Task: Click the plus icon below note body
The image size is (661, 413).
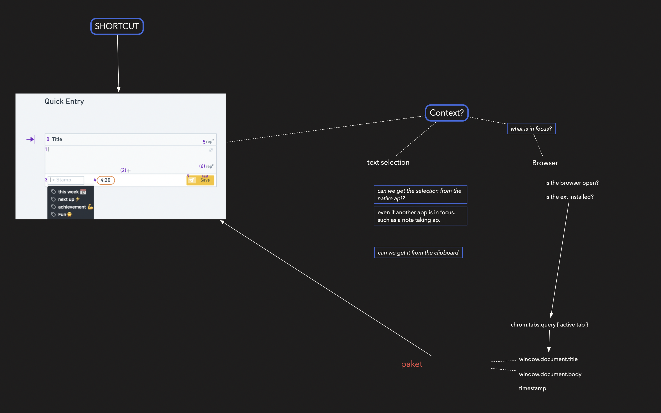Action: tap(129, 171)
